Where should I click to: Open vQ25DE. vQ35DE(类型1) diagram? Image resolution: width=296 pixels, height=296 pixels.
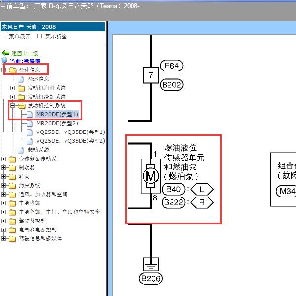70,132
